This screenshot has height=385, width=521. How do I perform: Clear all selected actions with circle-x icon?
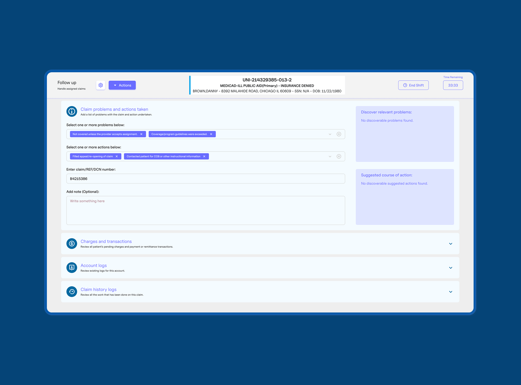pyautogui.click(x=339, y=156)
